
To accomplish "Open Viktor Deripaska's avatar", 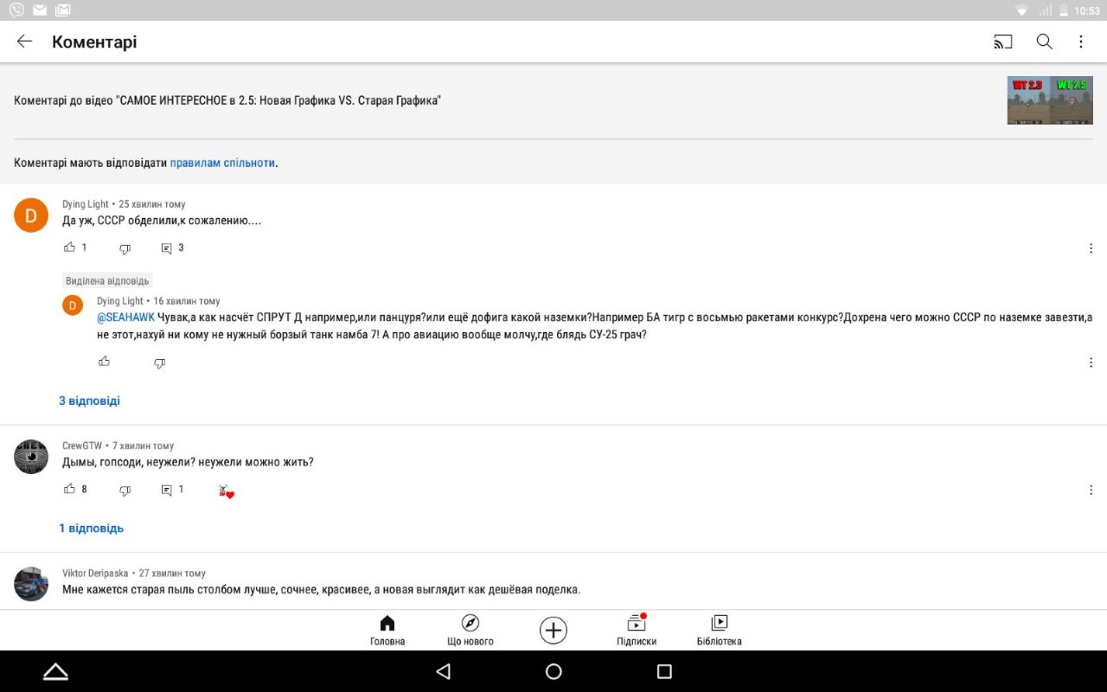I will coord(31,584).
